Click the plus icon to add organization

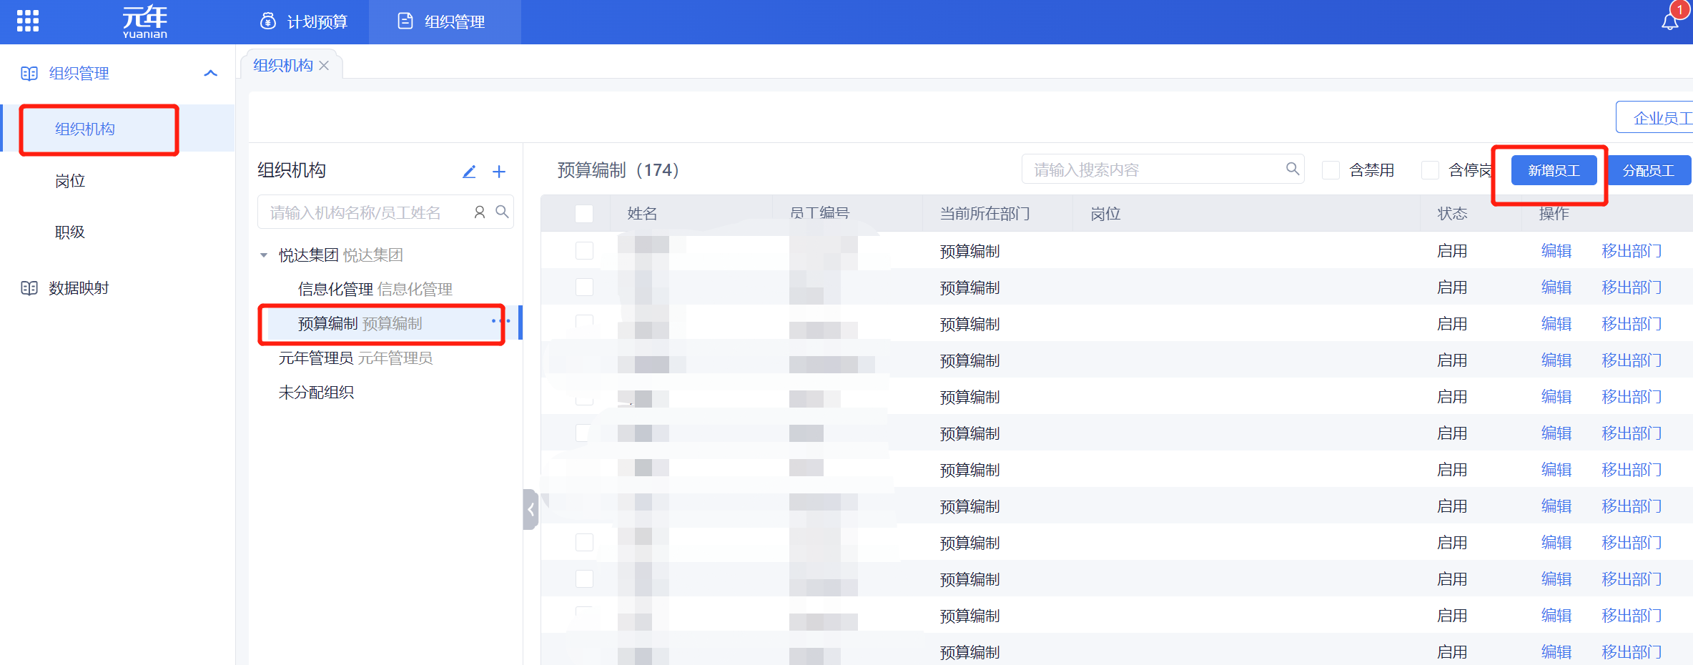(x=499, y=172)
